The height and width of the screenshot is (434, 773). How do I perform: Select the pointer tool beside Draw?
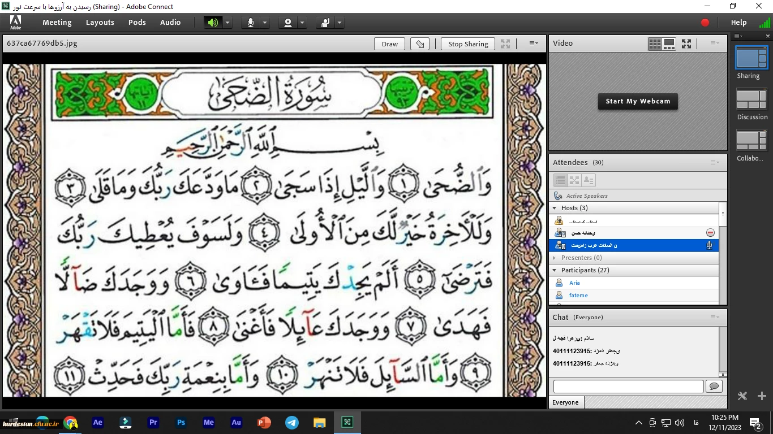[419, 44]
